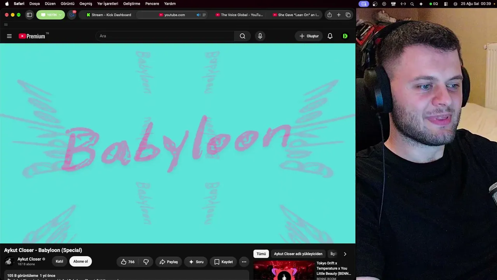
Task: Switch to Stream - Kick Dashboard tab
Action: pyautogui.click(x=108, y=15)
